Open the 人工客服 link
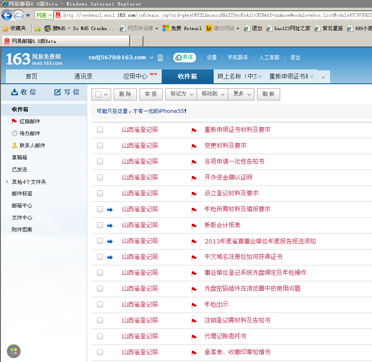 (x=269, y=58)
